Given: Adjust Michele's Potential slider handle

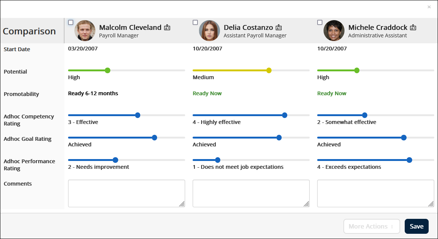Looking at the screenshot, I should click(357, 70).
